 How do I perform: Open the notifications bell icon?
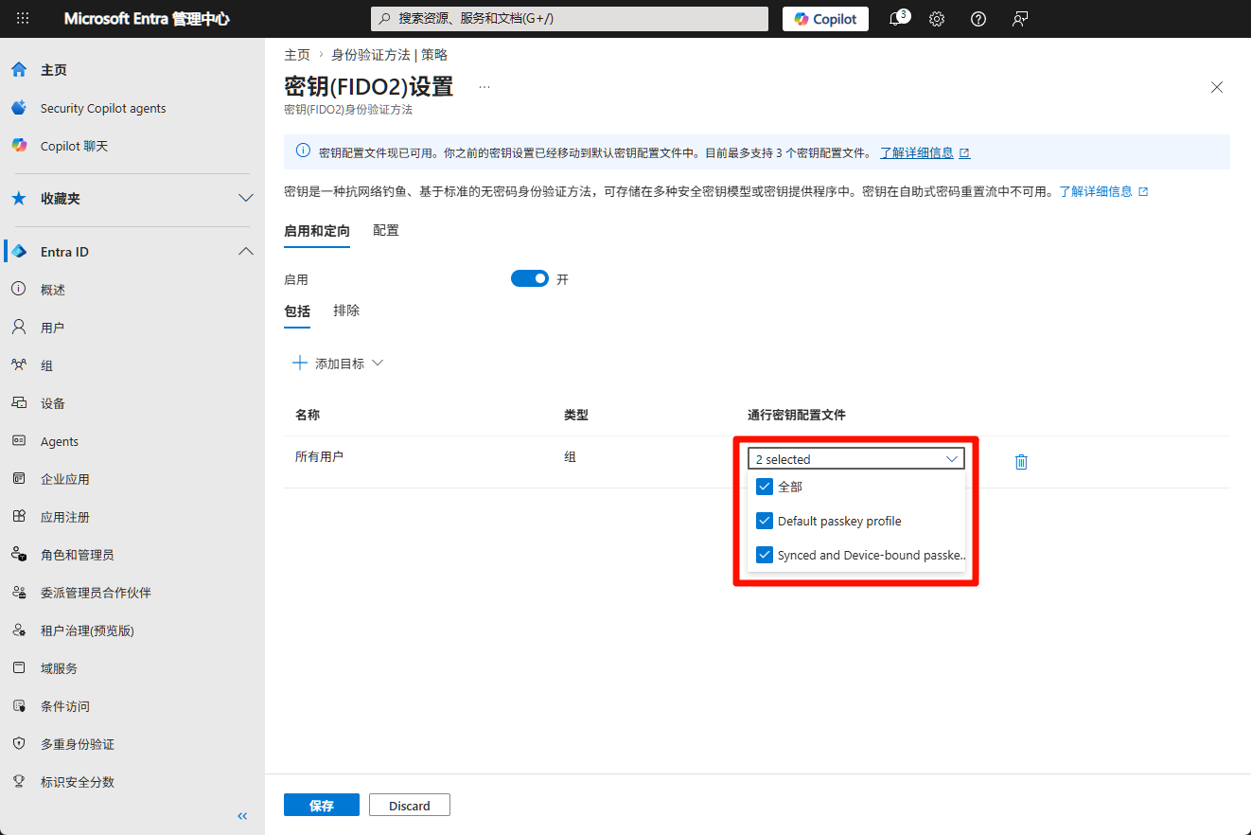click(895, 19)
